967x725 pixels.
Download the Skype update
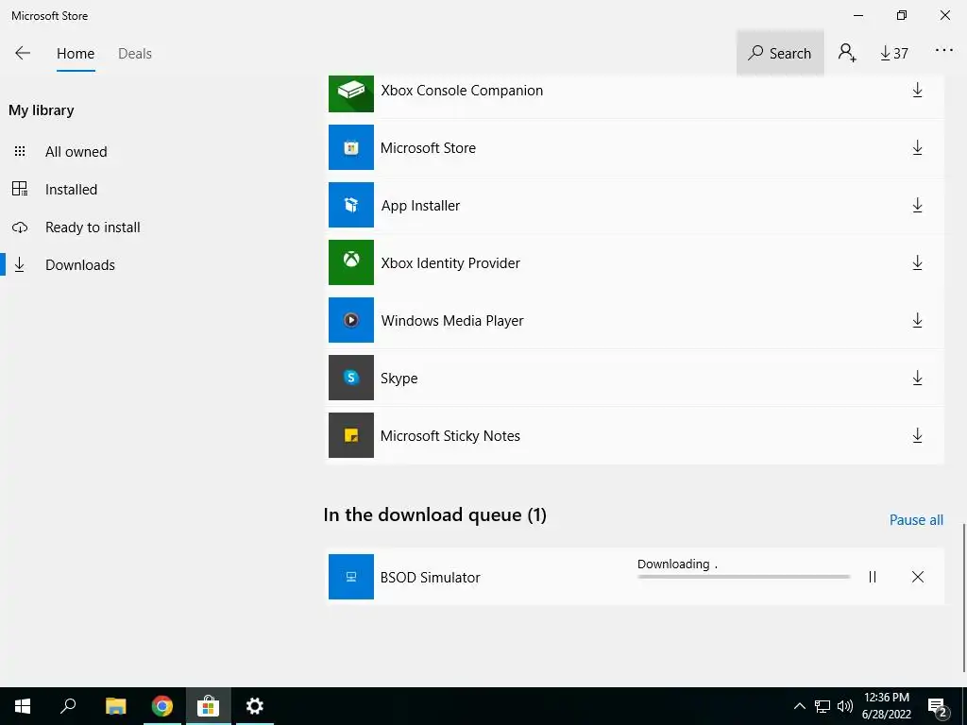[917, 378]
